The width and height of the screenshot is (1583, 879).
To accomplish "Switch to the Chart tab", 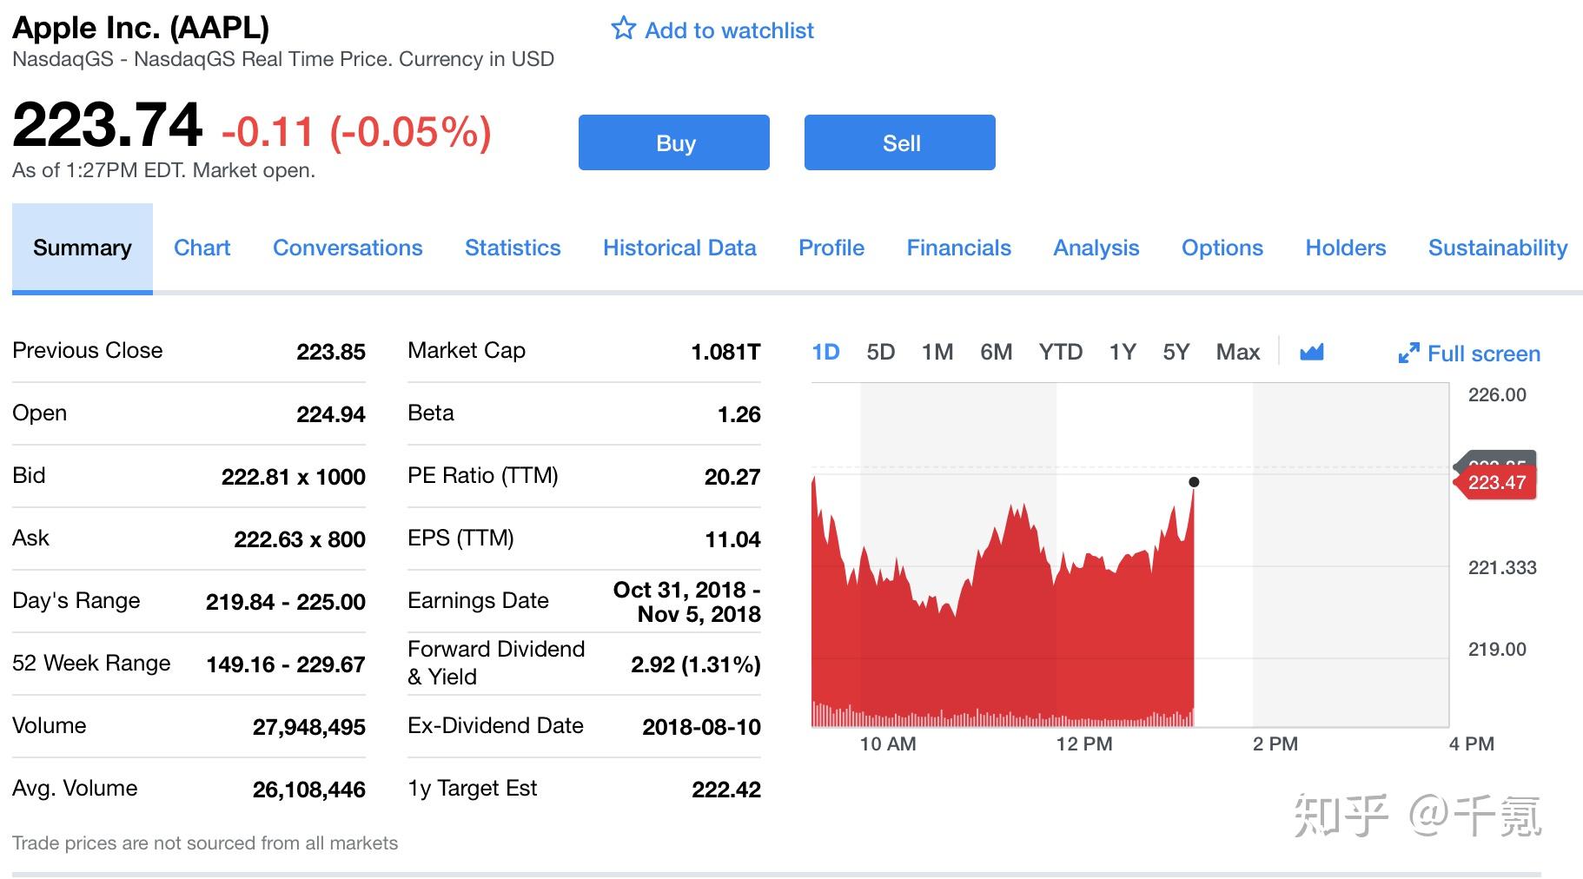I will [202, 248].
